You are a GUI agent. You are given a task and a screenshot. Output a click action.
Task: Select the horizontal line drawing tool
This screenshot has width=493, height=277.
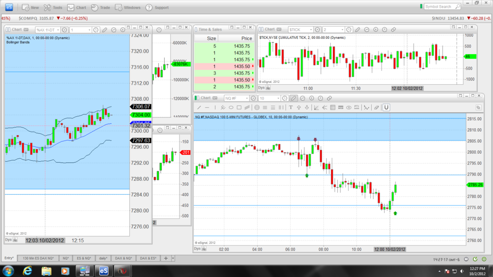(207, 107)
